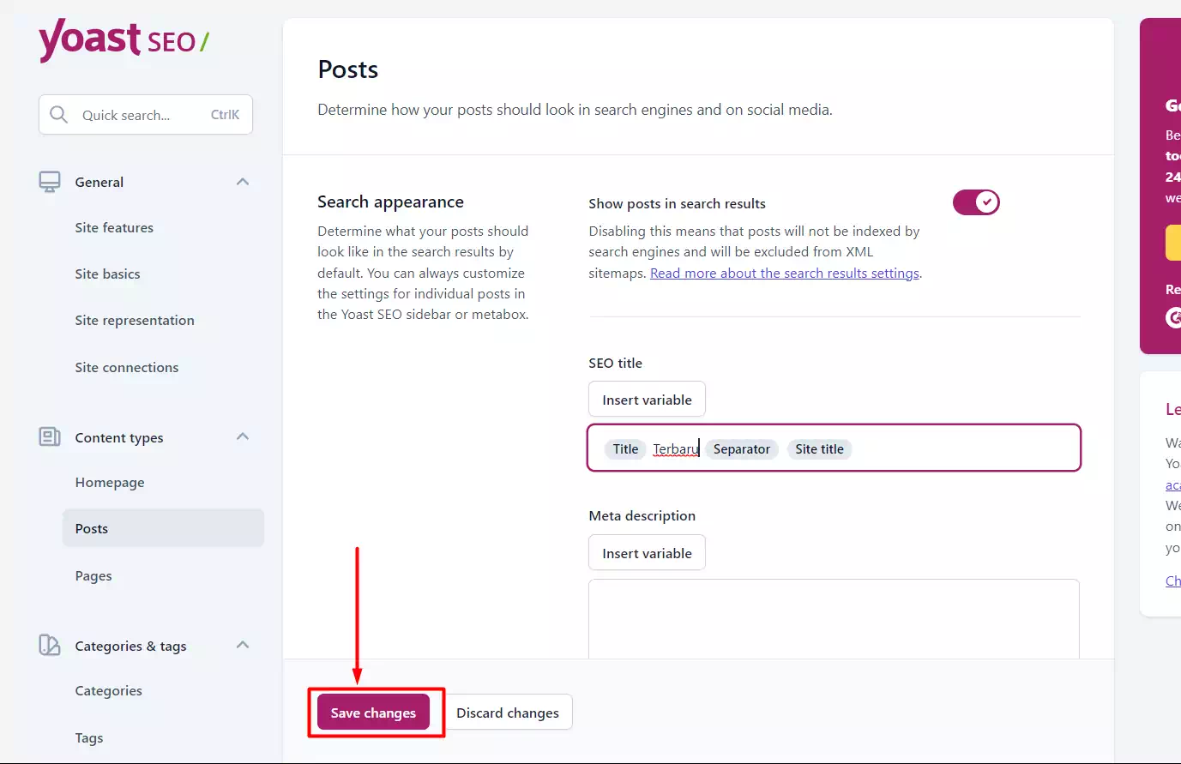
Task: Open Site basics settings
Action: 107,274
